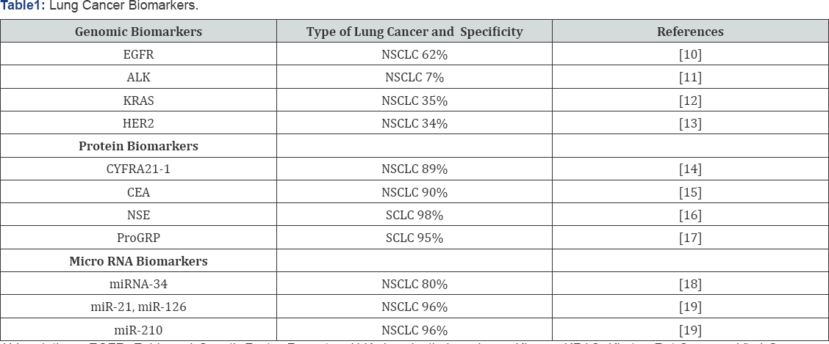
Task: Click the Protein Biomarkers section row
Action: [138, 146]
